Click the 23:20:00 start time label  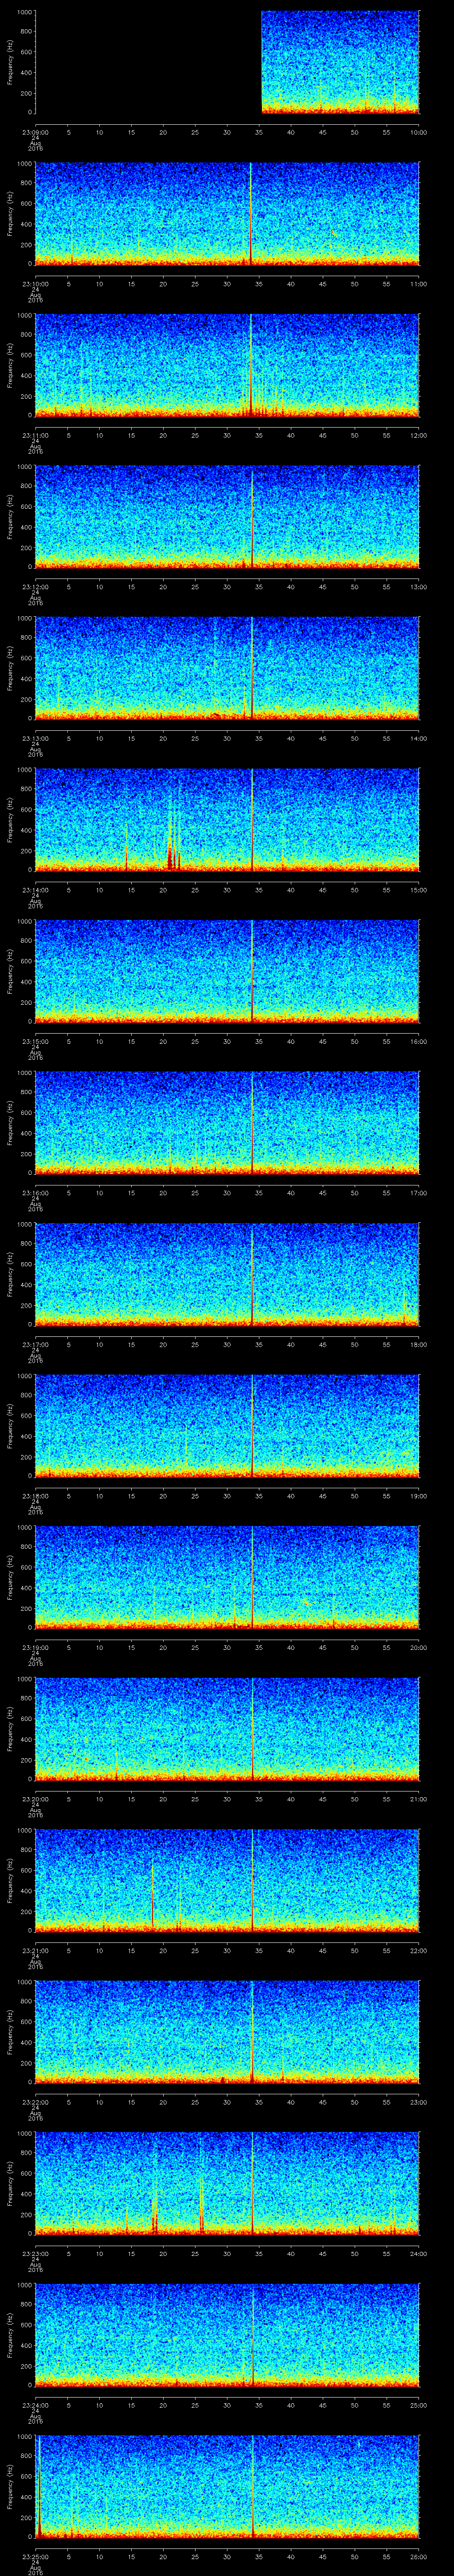pyautogui.click(x=36, y=1798)
